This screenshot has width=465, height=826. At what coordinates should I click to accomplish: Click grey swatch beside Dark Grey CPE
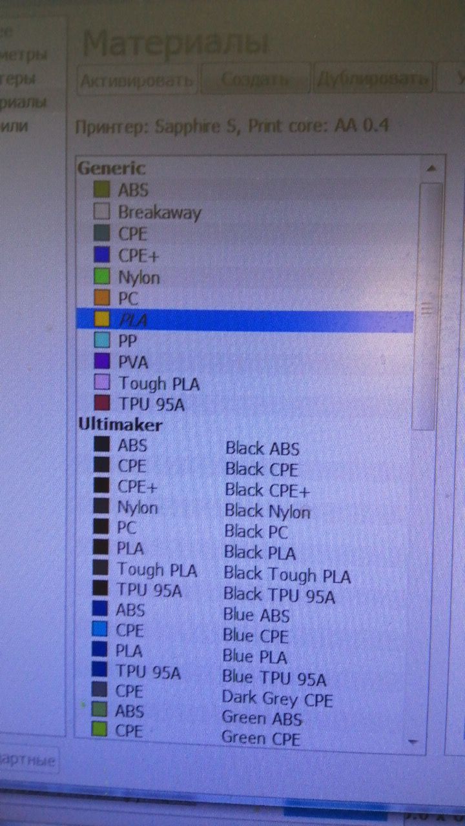pos(99,690)
